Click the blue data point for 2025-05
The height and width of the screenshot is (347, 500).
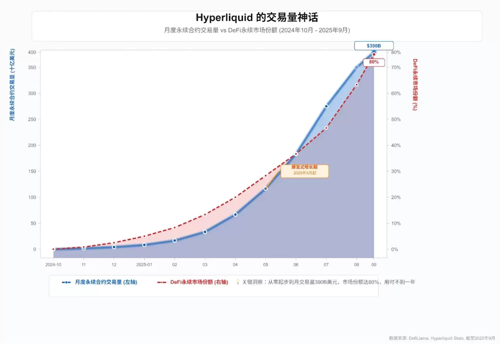pos(265,188)
